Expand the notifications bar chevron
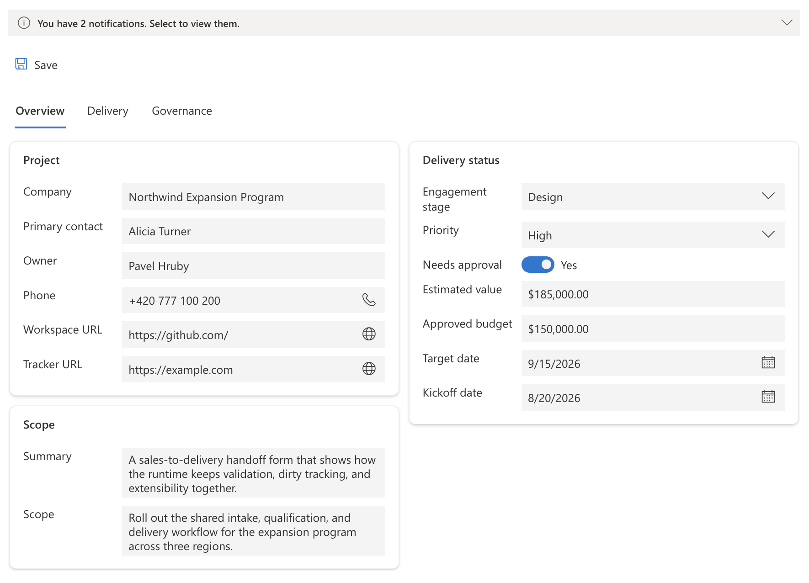 pyautogui.click(x=787, y=23)
